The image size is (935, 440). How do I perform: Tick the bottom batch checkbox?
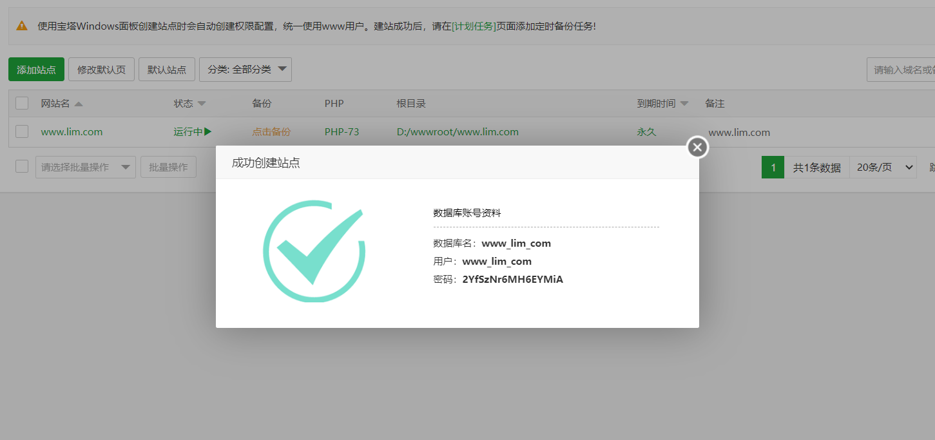(22, 166)
